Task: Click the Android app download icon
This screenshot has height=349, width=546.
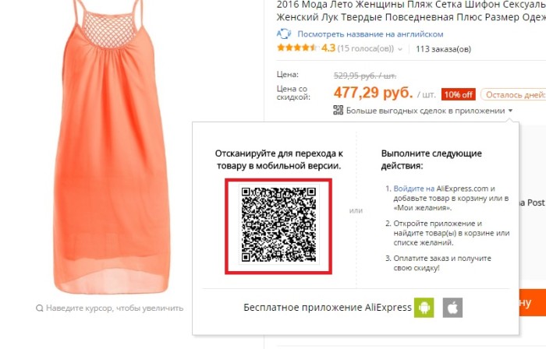Action: [424, 308]
